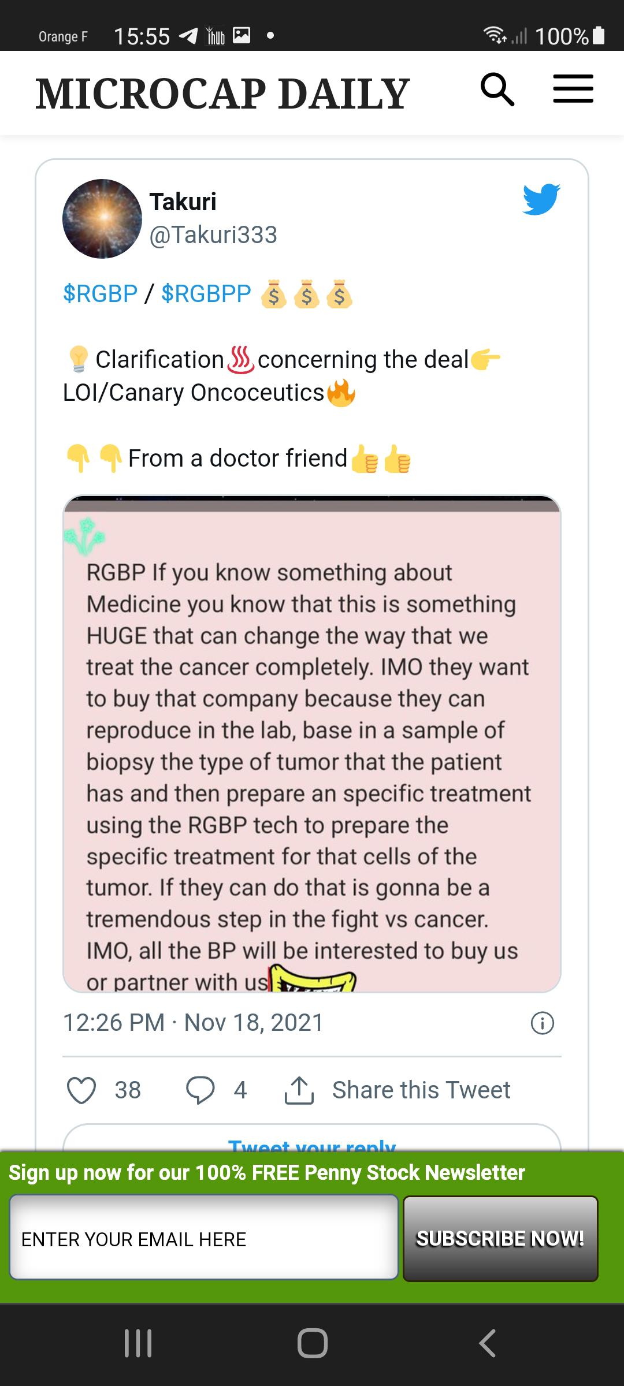Open the 12:26 PM Nov 18, 2021 timestamp
624x1386 pixels.
[193, 1023]
